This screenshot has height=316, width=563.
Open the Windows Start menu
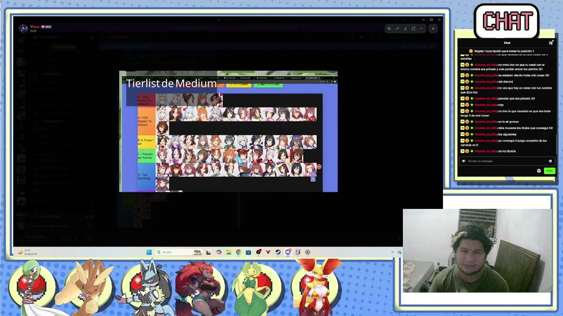coord(149,252)
